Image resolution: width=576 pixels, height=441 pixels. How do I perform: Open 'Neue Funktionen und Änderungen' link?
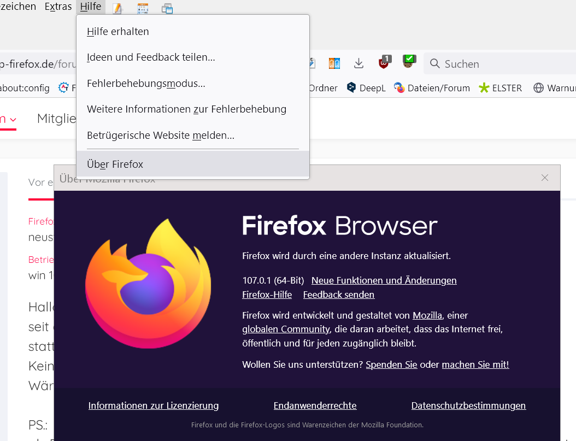pyautogui.click(x=384, y=280)
